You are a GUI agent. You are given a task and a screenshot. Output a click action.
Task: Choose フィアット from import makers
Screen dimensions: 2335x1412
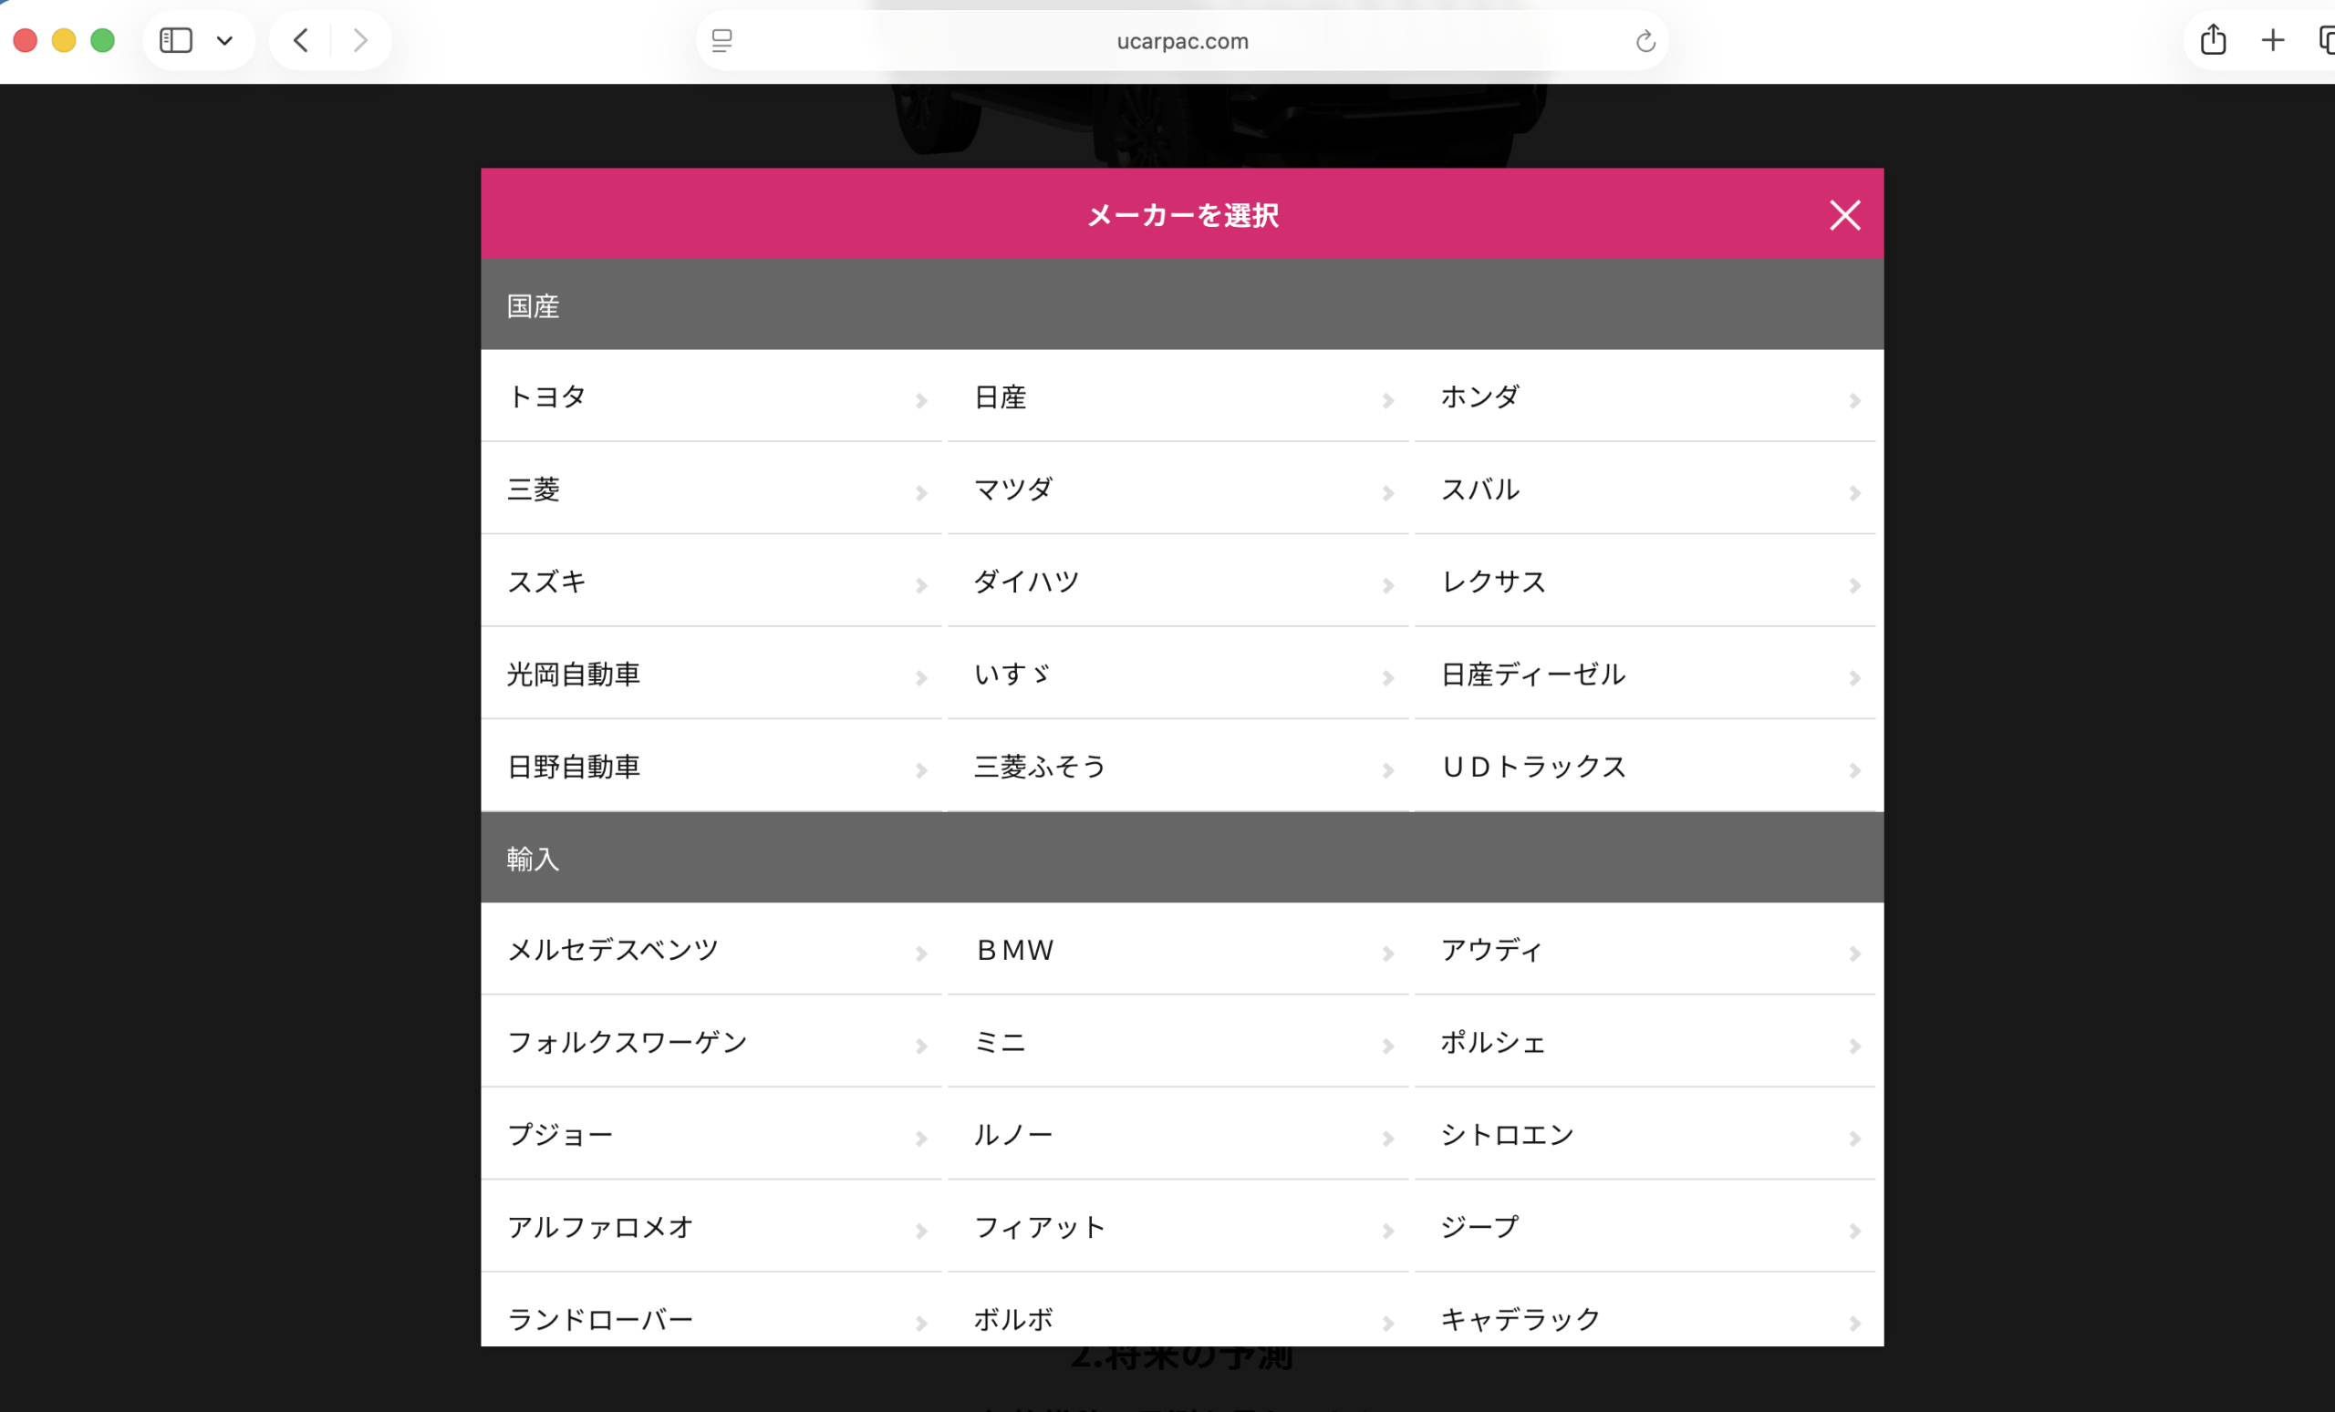coord(1178,1227)
